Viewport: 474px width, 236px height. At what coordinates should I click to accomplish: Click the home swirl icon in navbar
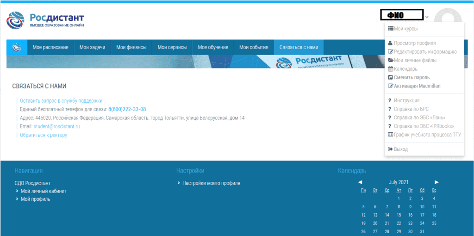[17, 47]
